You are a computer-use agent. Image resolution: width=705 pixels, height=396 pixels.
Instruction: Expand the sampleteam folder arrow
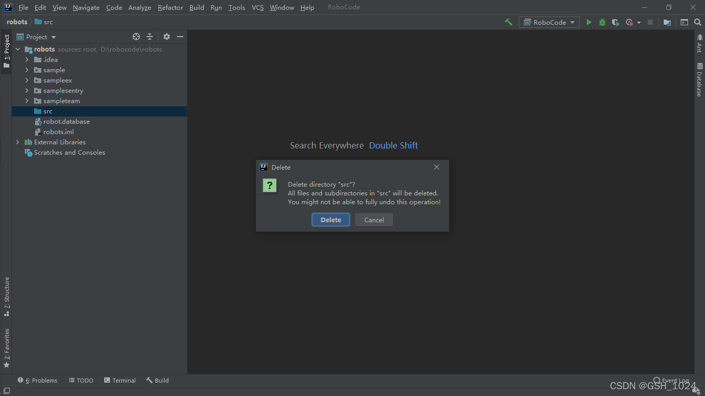(27, 101)
